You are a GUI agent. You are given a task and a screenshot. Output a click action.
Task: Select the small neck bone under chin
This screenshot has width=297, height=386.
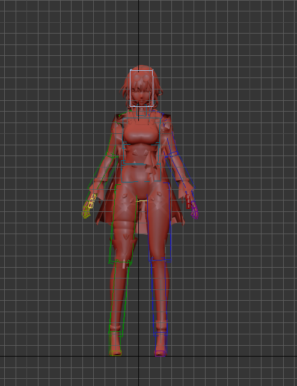click(x=142, y=110)
